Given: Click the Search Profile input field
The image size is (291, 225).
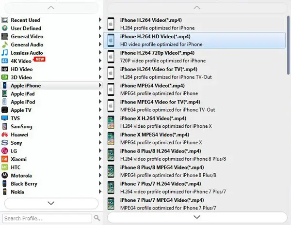Looking at the screenshot, I should pos(47,218).
